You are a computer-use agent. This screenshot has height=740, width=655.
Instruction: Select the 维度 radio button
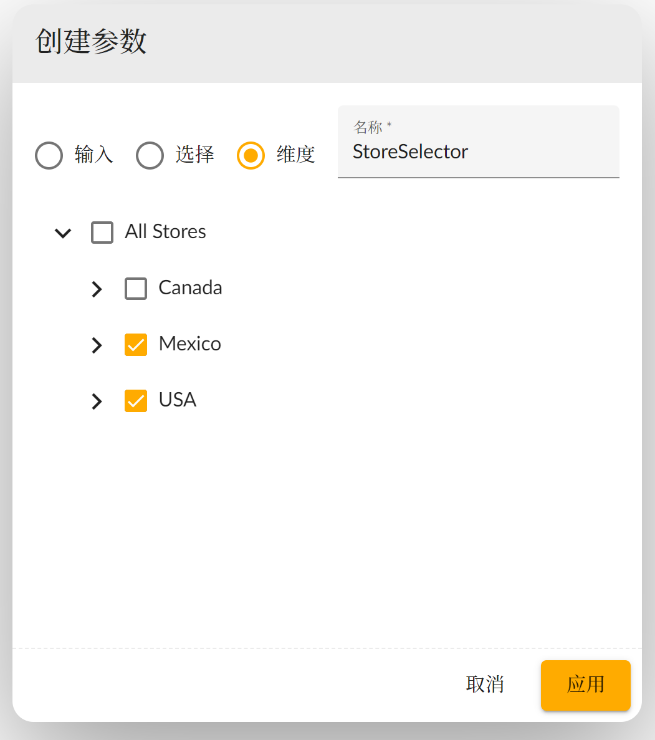pyautogui.click(x=251, y=155)
